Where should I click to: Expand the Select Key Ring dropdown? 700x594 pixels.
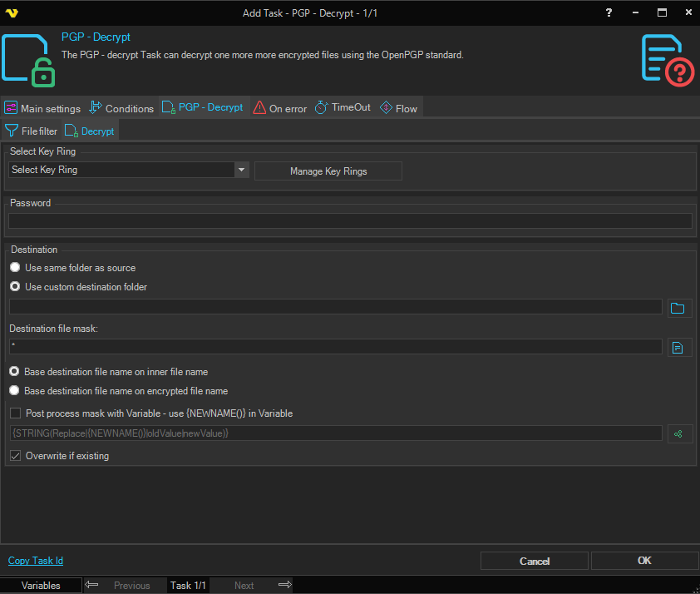click(241, 170)
